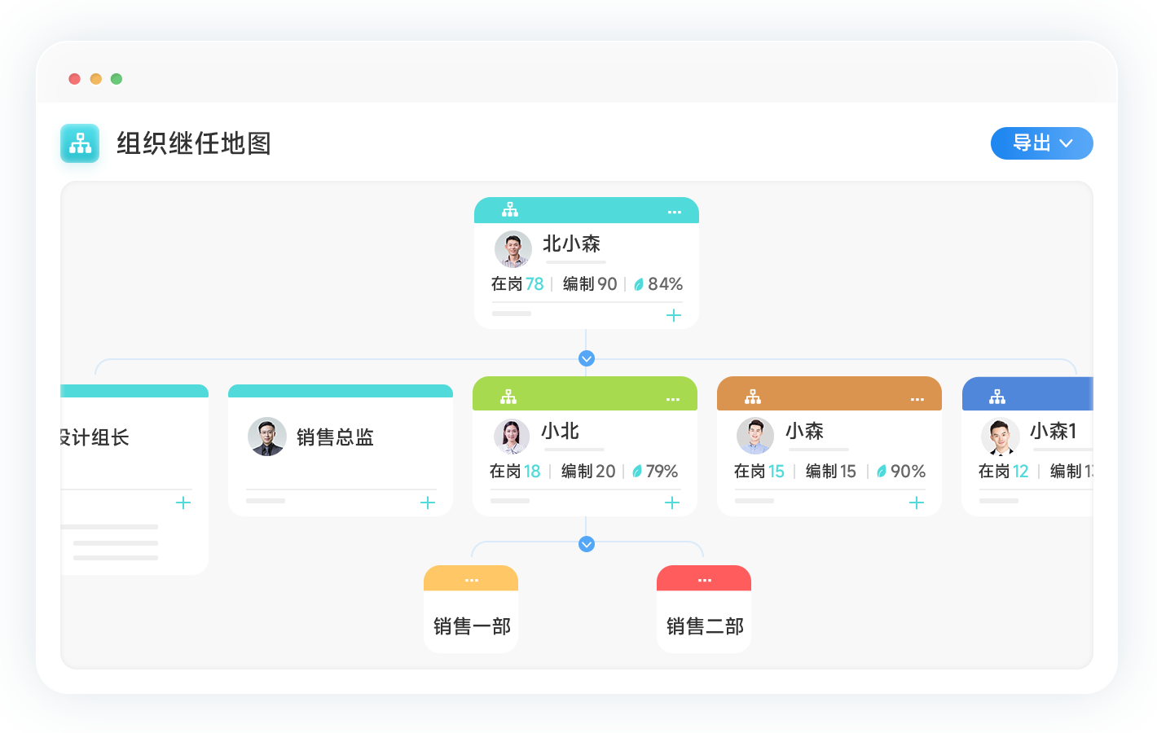
Task: Select the 销售二部 department card
Action: pos(704,625)
